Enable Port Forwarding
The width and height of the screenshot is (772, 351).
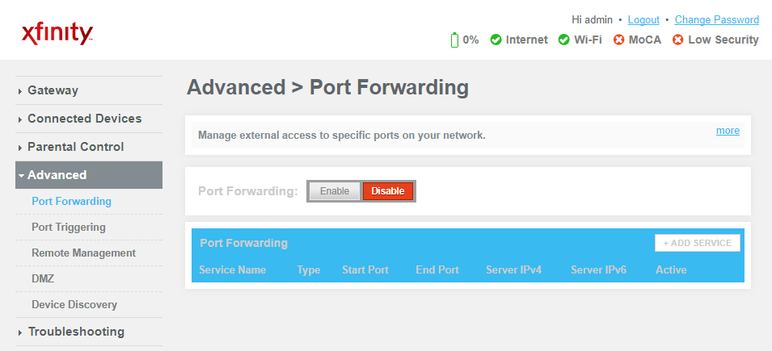coord(334,191)
